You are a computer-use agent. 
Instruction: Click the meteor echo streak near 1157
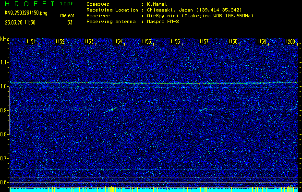[x=203, y=109]
